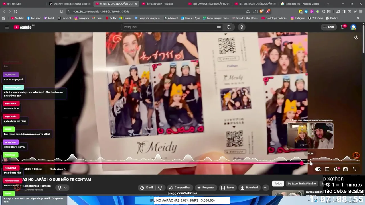Click the Perguntar button
Viewport: 365px width, 205px height.
point(206,188)
